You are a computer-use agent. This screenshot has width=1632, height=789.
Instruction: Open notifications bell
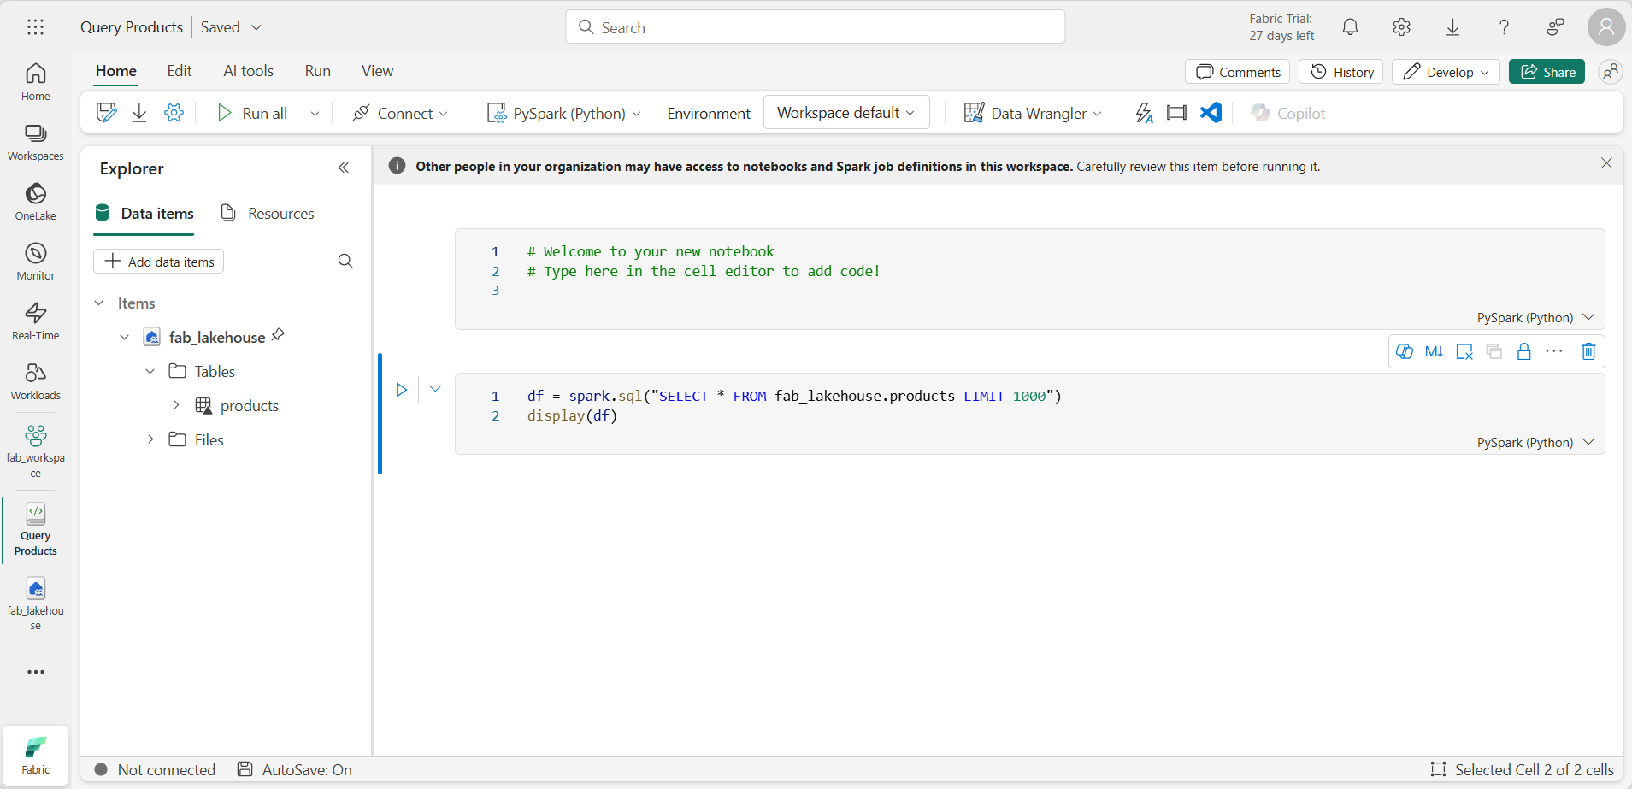click(1350, 27)
